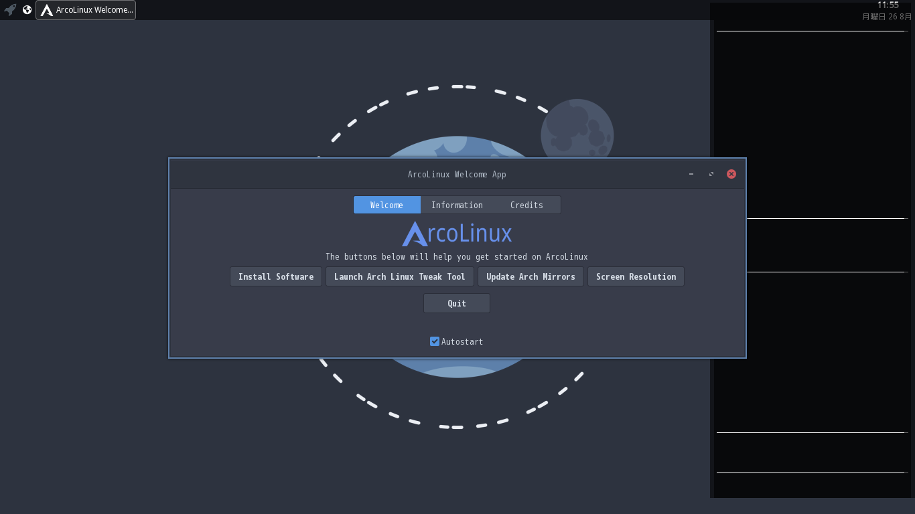Viewport: 915px width, 514px height.
Task: Switch to the Welcome tab
Action: point(387,205)
